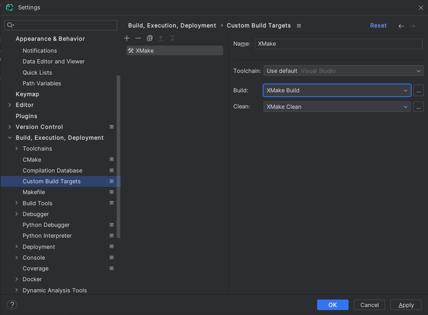Open the Makefile settings page
428x315 pixels.
(x=34, y=192)
